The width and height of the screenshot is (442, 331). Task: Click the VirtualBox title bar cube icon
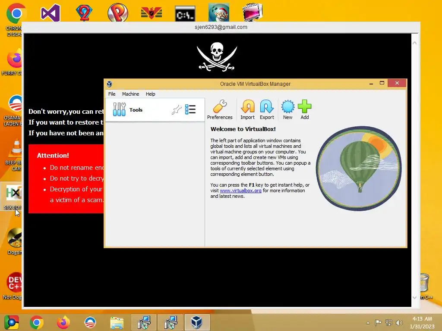pos(109,84)
